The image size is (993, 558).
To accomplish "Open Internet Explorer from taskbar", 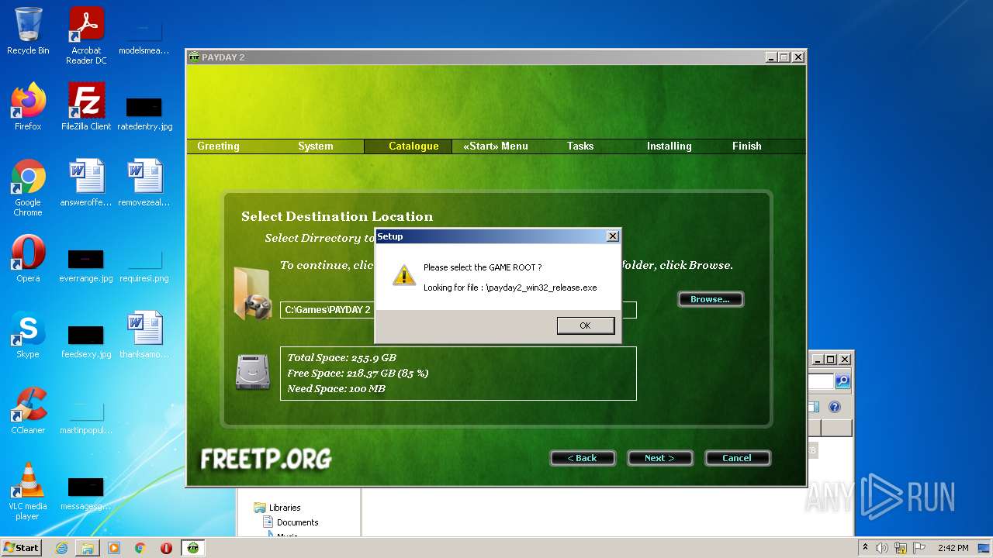I will coord(61,548).
